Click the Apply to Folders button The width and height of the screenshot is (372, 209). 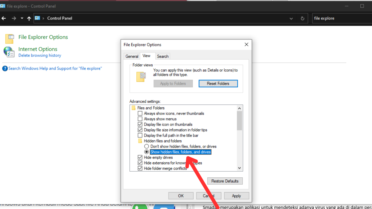[173, 84]
